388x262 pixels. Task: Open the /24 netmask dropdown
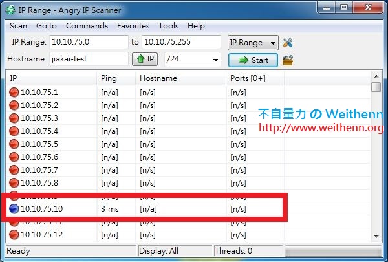193,59
